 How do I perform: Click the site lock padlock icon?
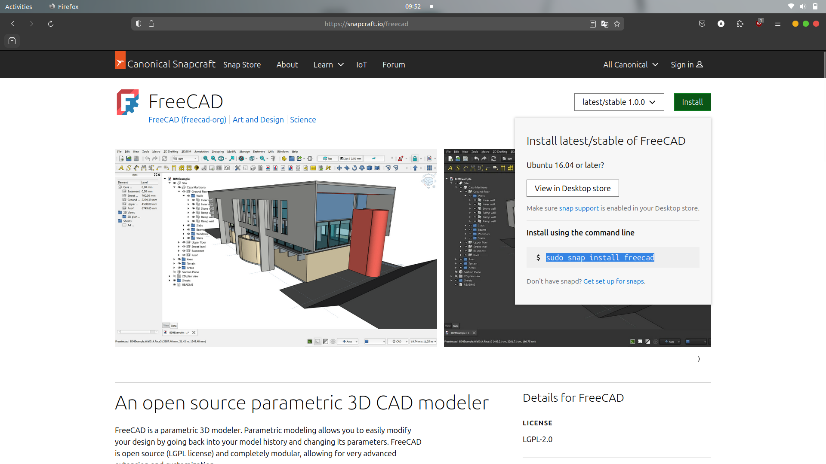click(151, 24)
